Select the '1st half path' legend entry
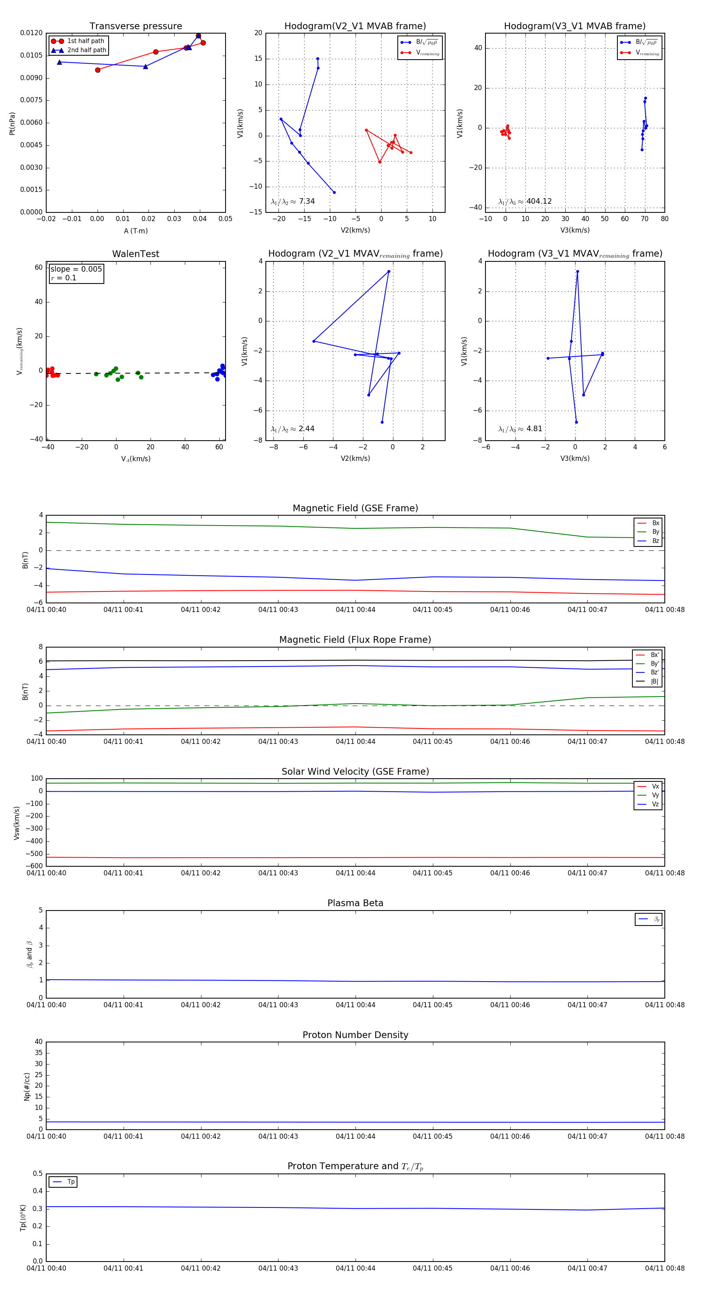This screenshot has height=1303, width=711. click(x=79, y=41)
